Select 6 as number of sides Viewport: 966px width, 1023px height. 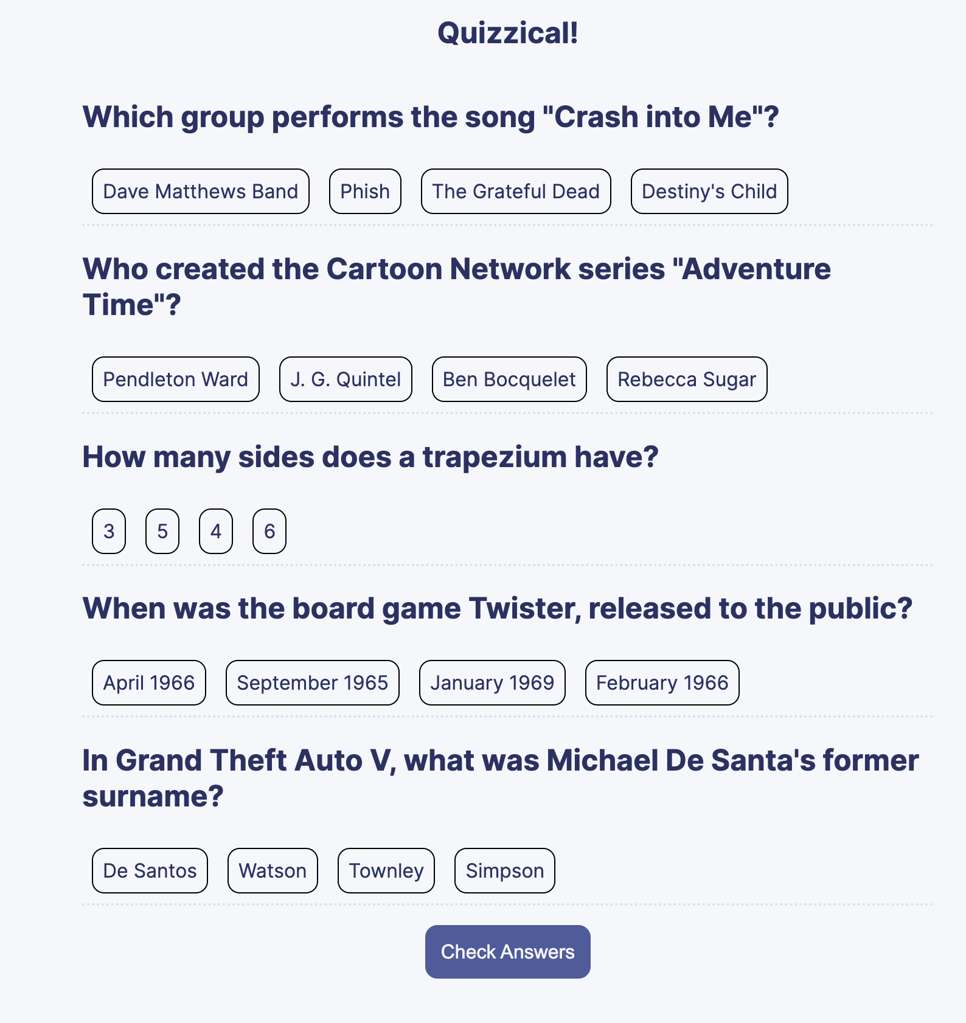[269, 532]
